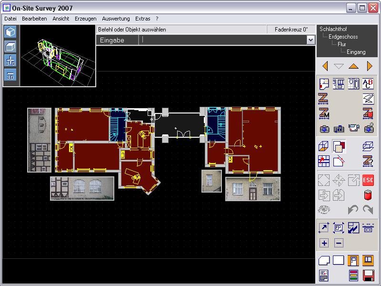Select Erdgeschoss in the project tree

(343, 37)
